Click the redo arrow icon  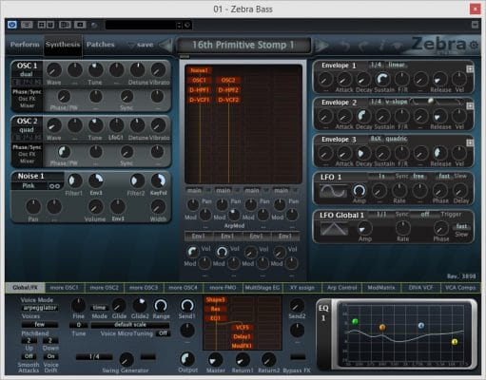coord(363,46)
